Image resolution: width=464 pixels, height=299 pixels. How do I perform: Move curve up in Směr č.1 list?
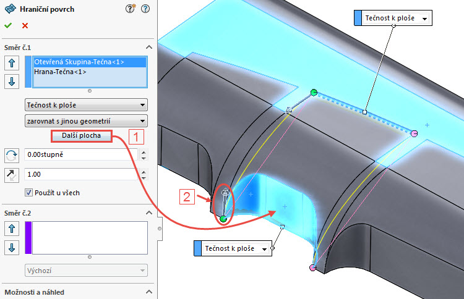(12, 63)
